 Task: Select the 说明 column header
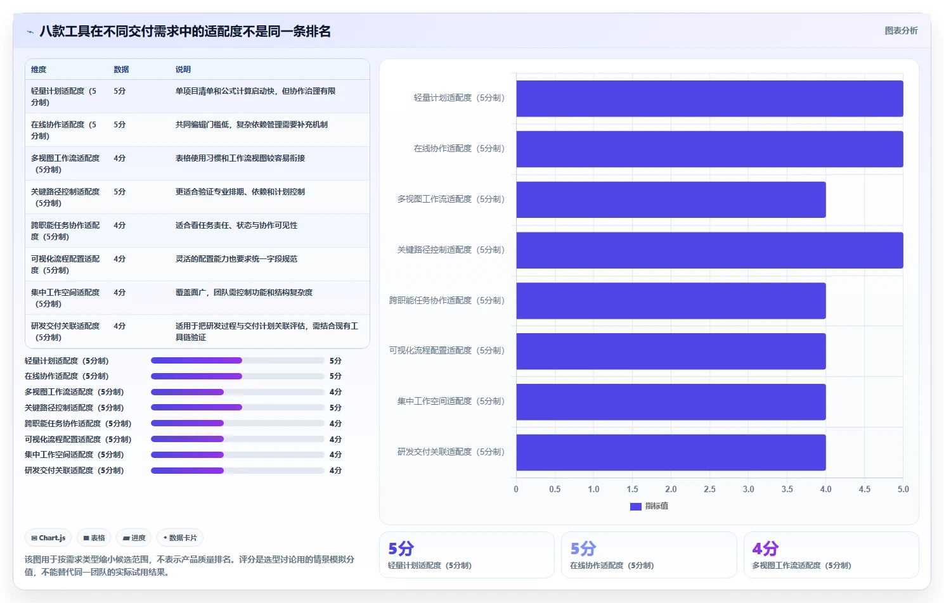pyautogui.click(x=183, y=70)
